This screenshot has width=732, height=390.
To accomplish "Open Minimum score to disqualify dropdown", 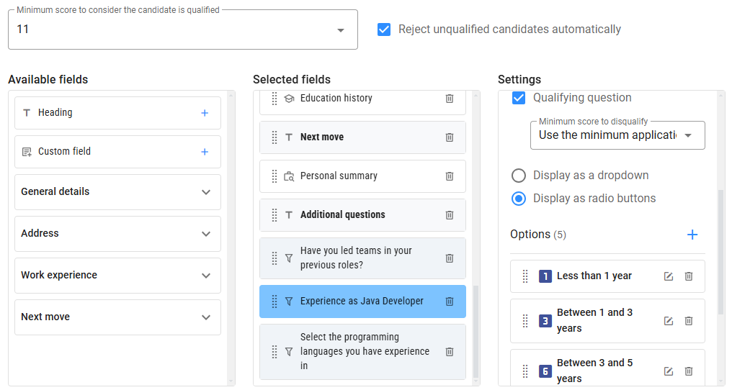I will point(688,135).
